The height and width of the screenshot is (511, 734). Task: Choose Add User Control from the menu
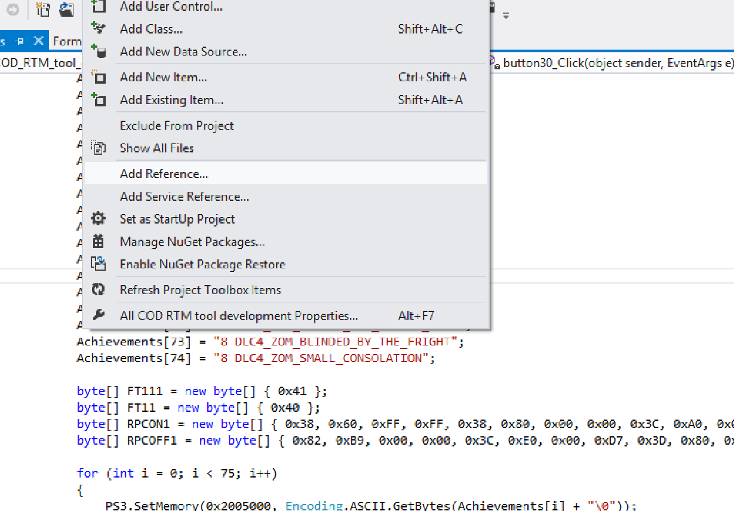tap(285, 7)
